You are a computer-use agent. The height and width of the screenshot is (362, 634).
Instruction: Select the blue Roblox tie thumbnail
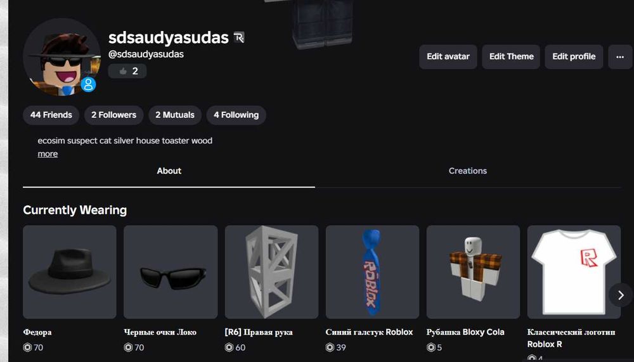point(372,272)
